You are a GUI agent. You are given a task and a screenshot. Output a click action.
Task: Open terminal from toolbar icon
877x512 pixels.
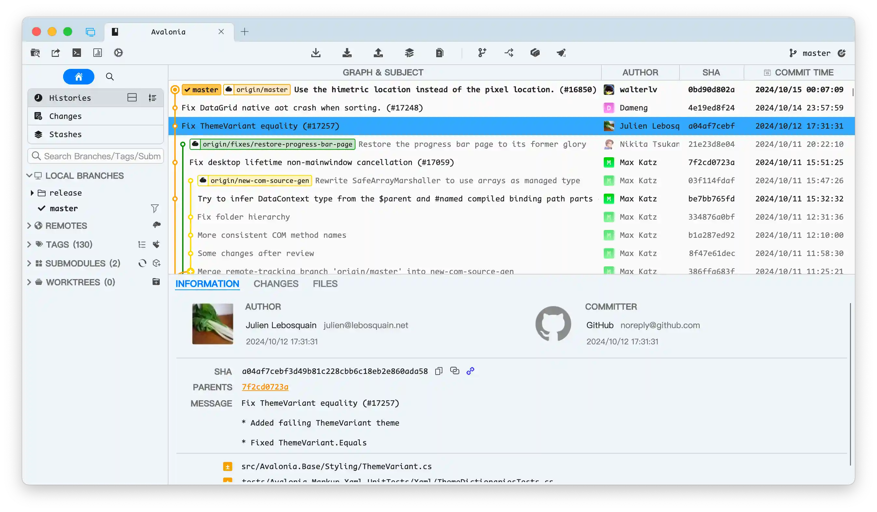click(x=76, y=53)
